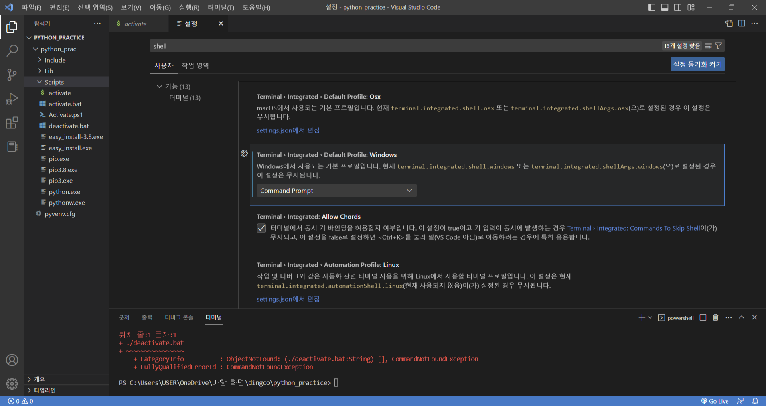Toggle secondary side bar layout icon
This screenshot has height=406, width=766.
coord(678,7)
